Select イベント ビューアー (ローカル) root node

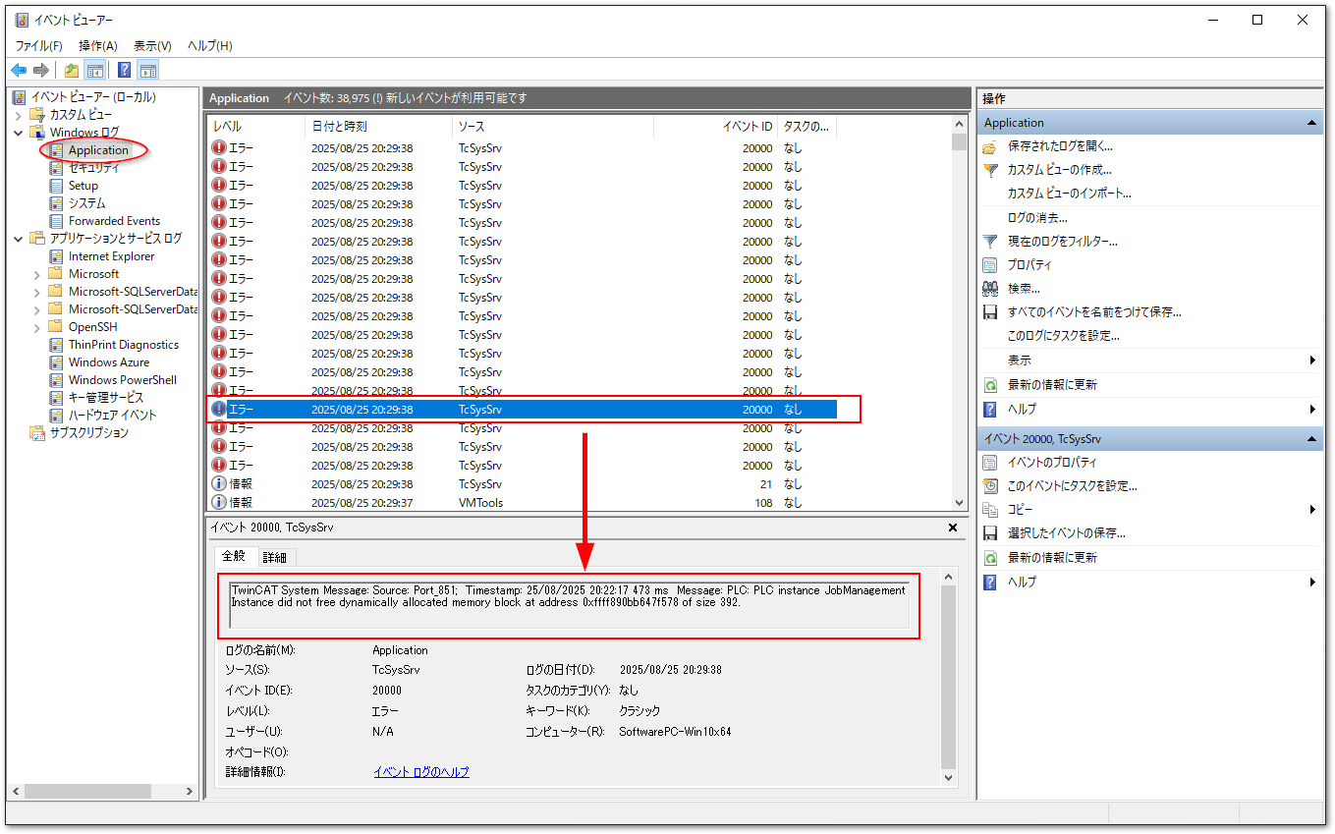click(x=93, y=97)
